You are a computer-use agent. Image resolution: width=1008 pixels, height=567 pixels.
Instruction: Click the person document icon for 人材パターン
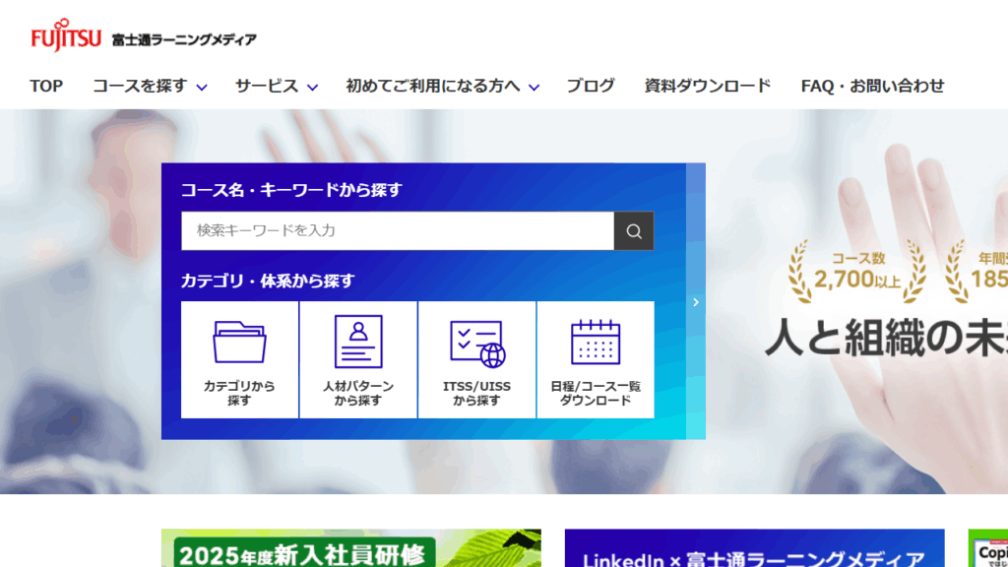[358, 343]
